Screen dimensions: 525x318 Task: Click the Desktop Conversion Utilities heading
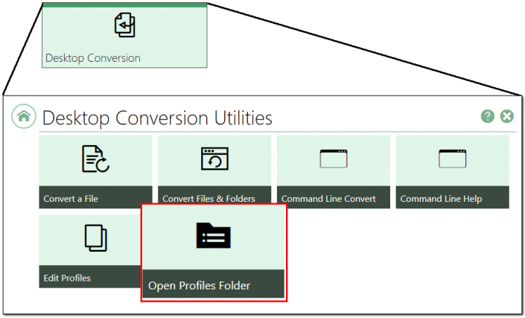(x=157, y=118)
